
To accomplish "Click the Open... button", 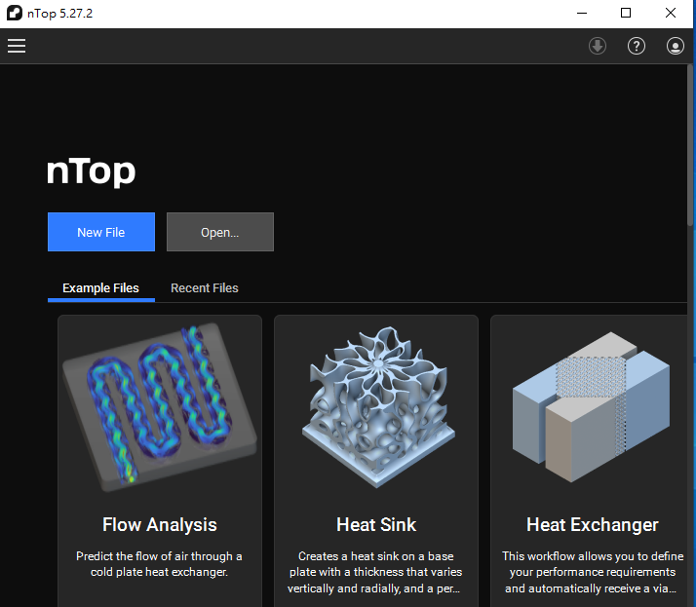I will 220,232.
